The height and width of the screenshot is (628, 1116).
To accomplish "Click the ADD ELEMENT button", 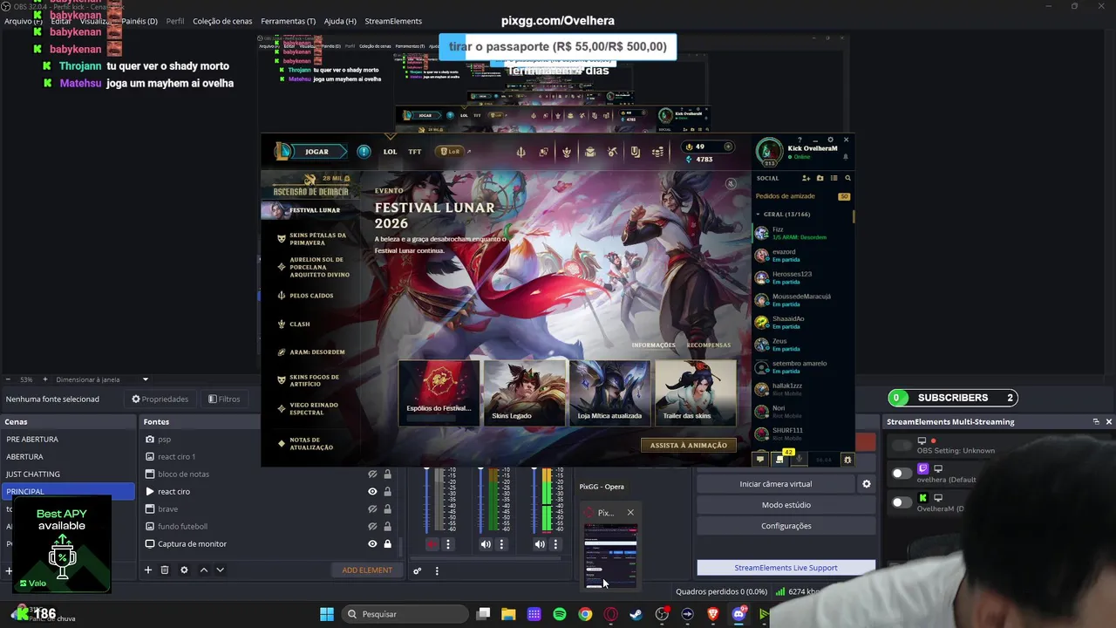I will 367,570.
